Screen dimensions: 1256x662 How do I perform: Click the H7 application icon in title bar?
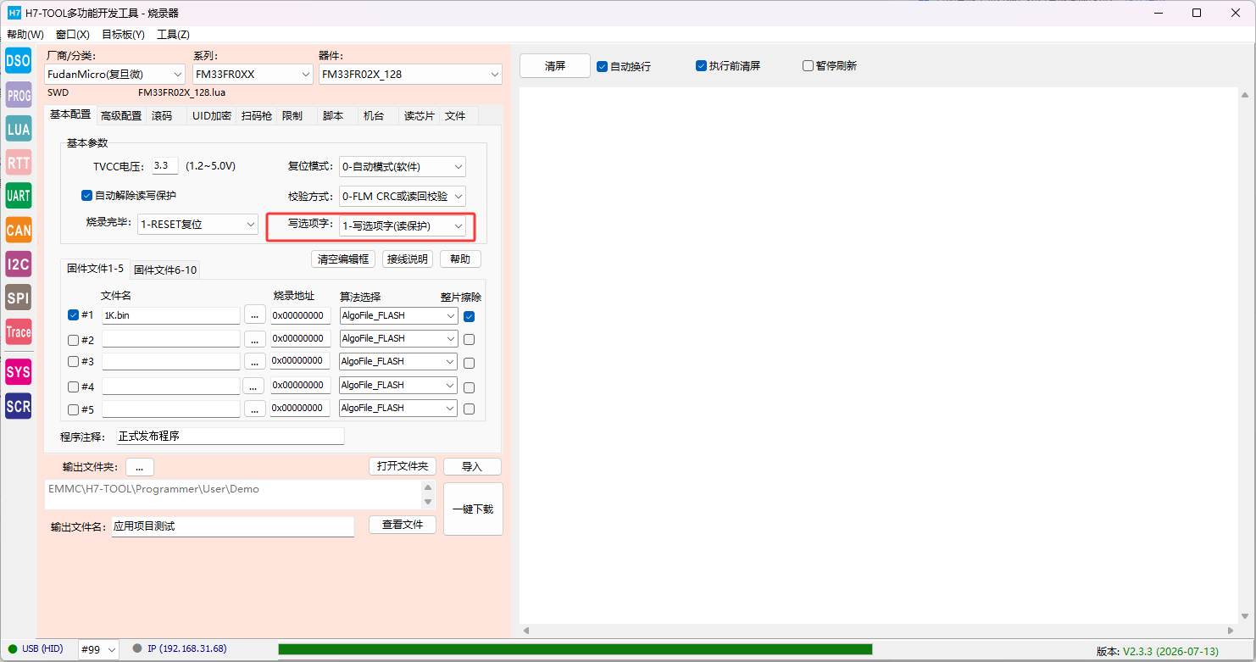[x=14, y=13]
